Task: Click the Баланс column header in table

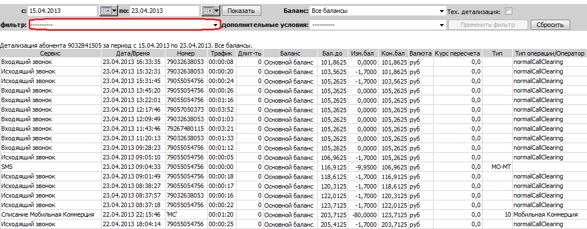Action: tap(290, 53)
